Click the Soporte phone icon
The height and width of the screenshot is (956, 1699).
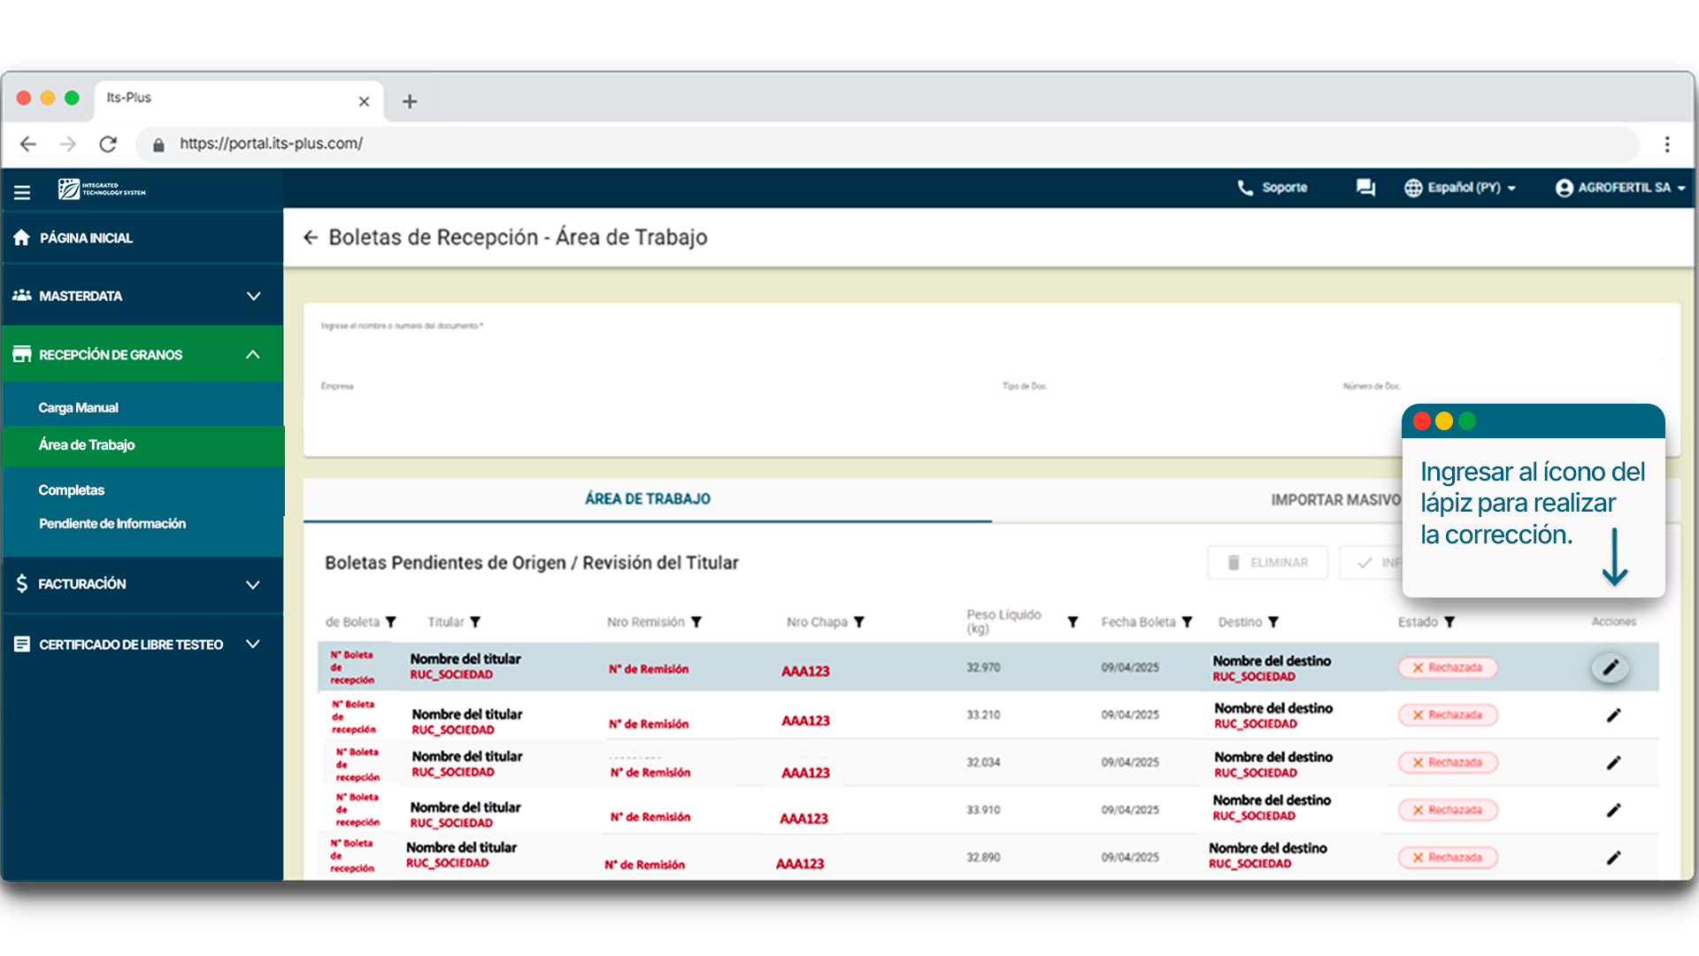tap(1245, 188)
